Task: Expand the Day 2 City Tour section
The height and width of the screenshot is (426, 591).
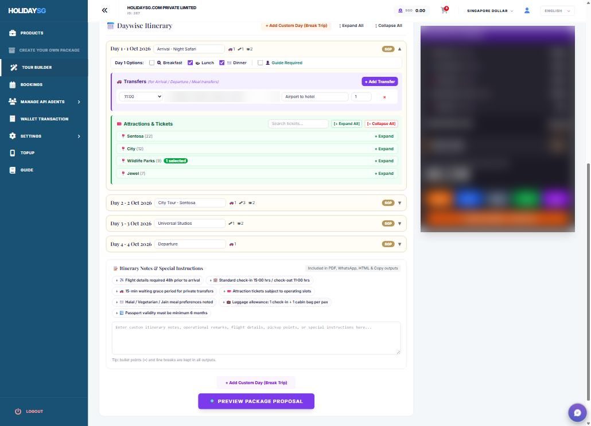Action: coord(399,203)
